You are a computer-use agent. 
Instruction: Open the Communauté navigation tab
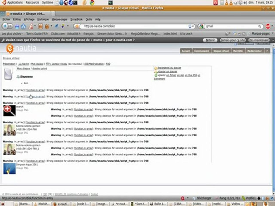pos(201,51)
